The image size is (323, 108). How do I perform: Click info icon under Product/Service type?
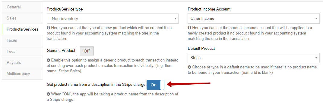(49, 28)
